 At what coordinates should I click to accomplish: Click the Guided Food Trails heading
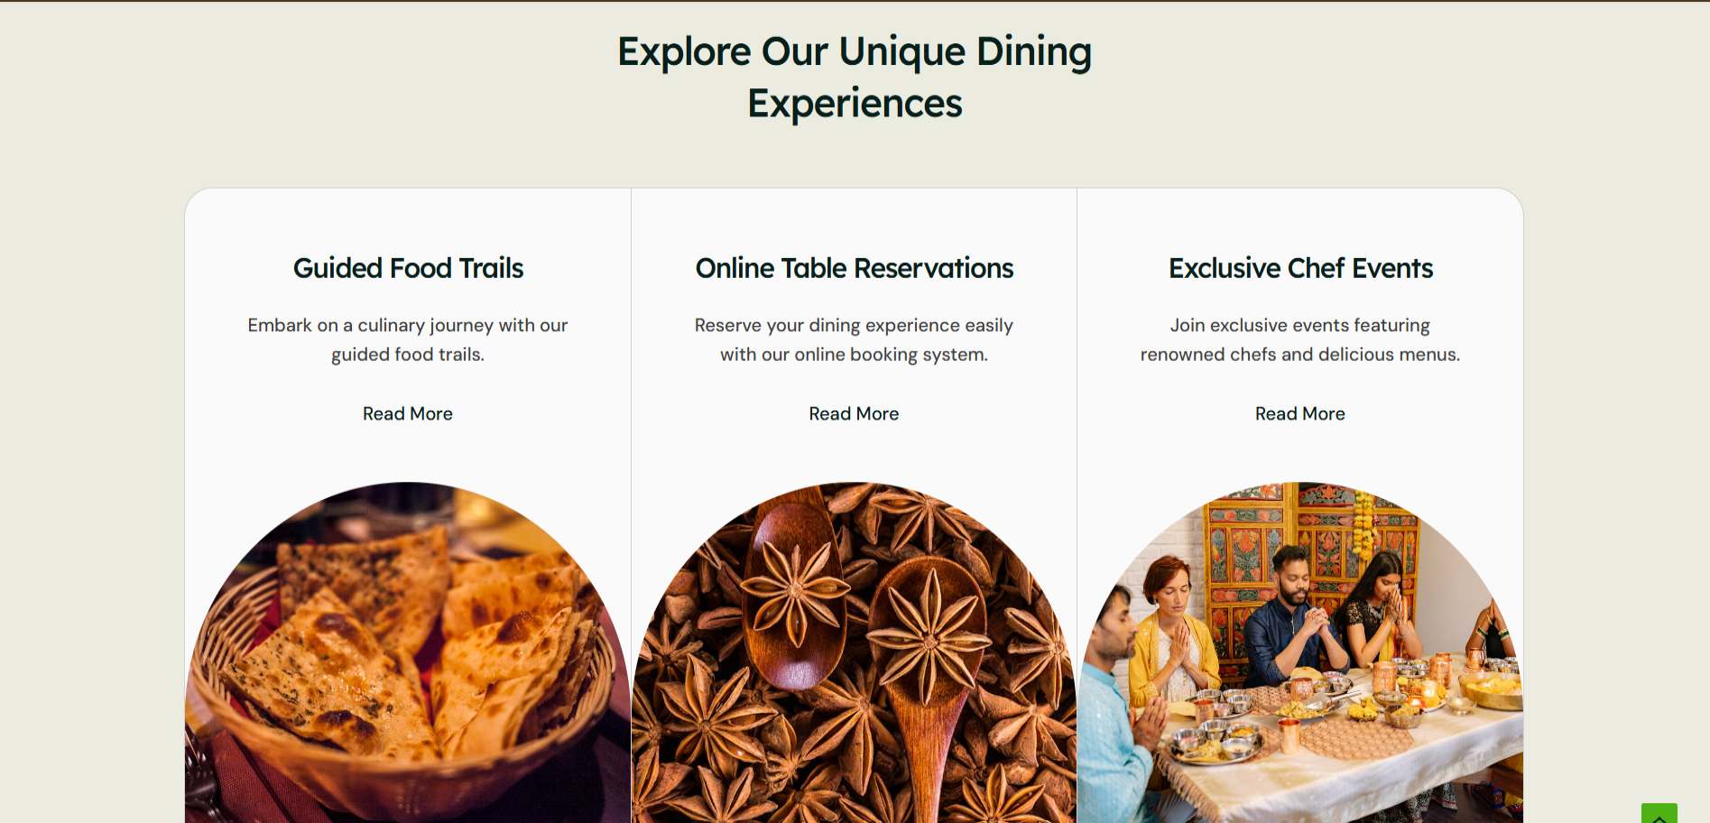[x=408, y=268]
